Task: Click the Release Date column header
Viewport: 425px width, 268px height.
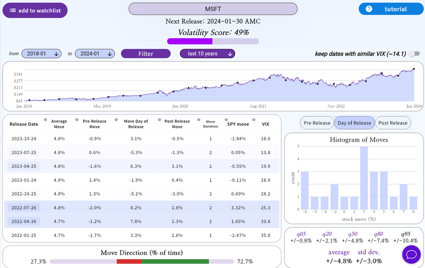Action: 24,124
